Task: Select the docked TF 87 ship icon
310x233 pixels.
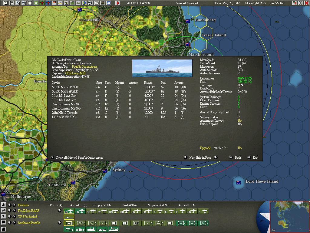Action: (x=69, y=217)
